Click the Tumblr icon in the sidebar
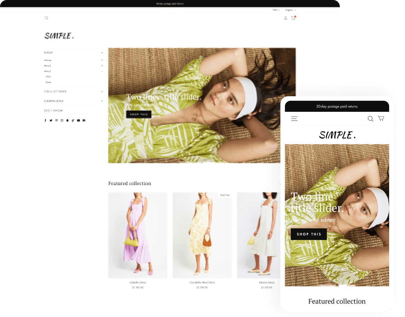The height and width of the screenshot is (317, 405). click(x=67, y=120)
